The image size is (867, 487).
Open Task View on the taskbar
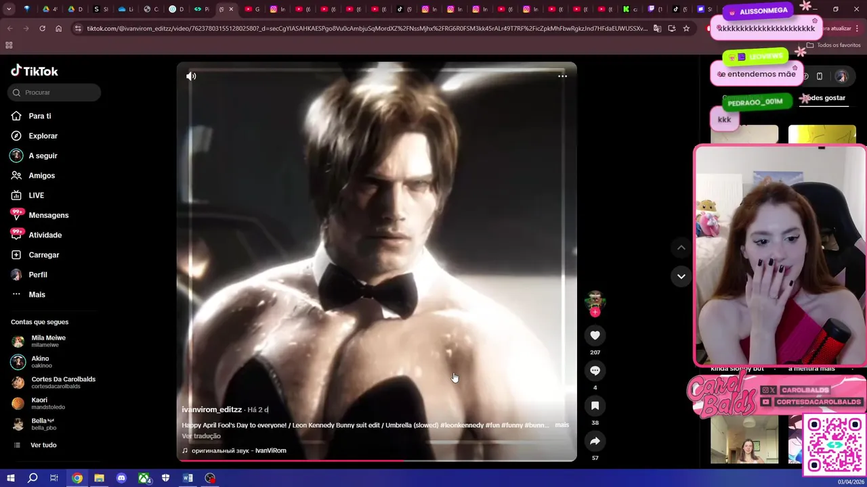[x=54, y=478]
